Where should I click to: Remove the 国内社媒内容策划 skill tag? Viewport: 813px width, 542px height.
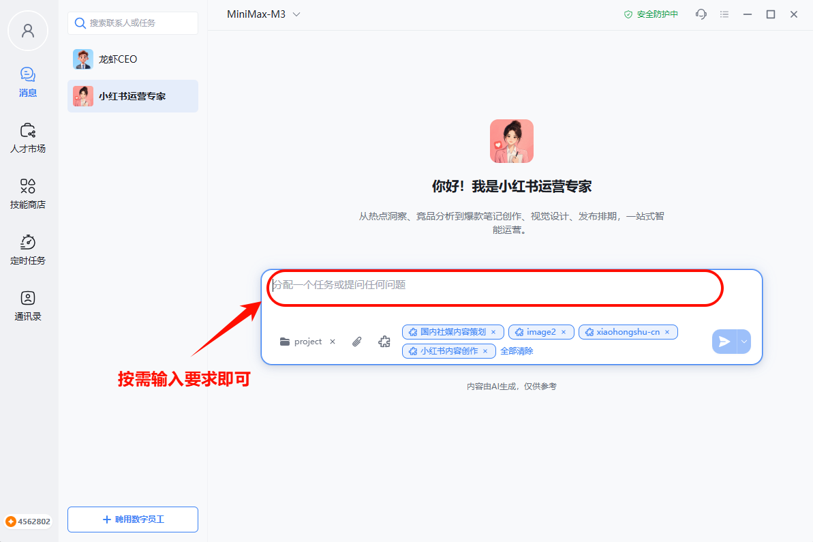point(493,332)
